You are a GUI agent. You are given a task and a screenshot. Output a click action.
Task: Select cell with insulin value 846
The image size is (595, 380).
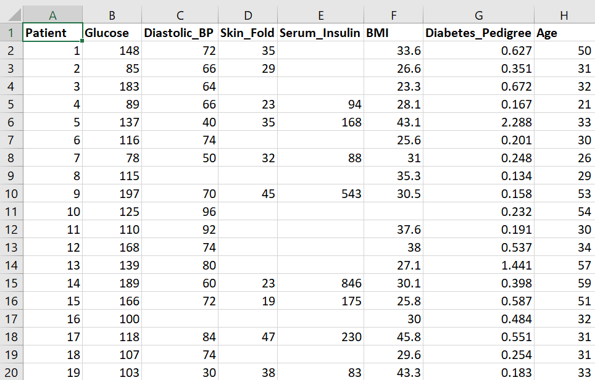321,283
